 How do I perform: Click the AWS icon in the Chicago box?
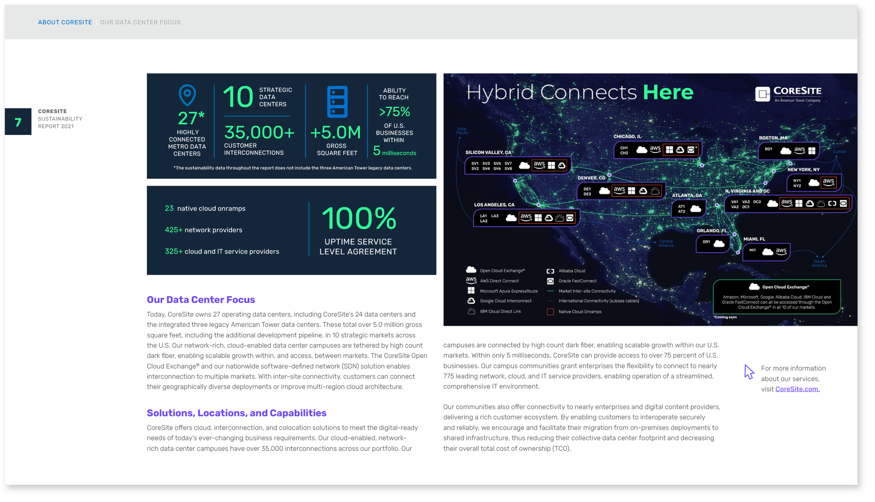tap(655, 149)
